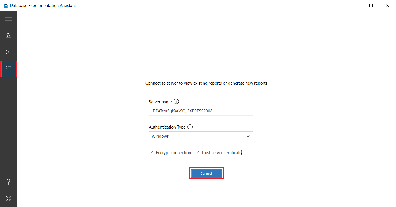Screen dimensions: 396x207
Task: Open the Authentication Type dropdown
Action: pos(201,136)
